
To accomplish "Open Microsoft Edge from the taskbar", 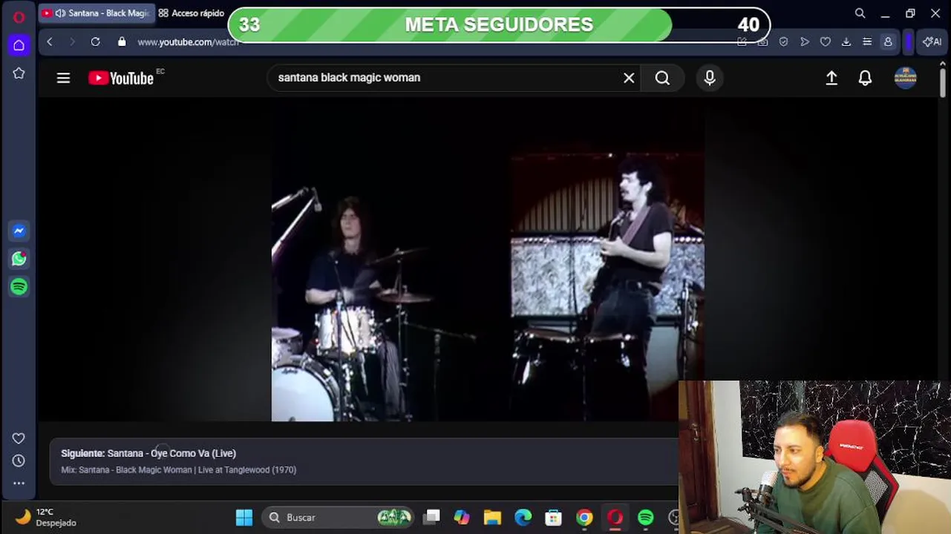I will pyautogui.click(x=523, y=518).
